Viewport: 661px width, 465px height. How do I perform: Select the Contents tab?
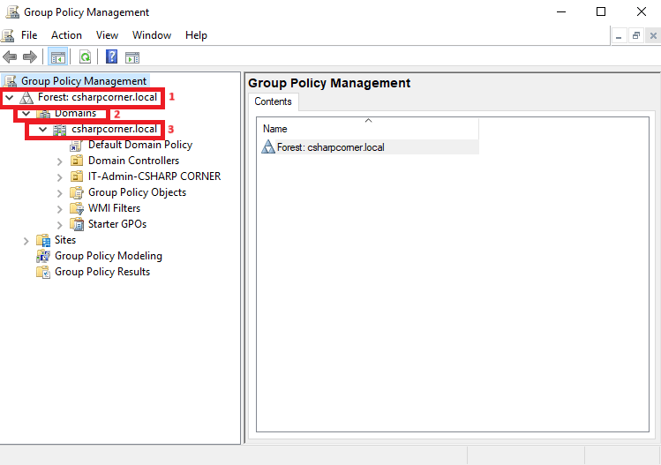tap(273, 101)
